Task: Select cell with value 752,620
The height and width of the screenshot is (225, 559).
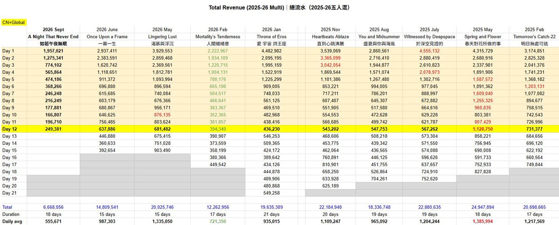Action: coord(429,179)
